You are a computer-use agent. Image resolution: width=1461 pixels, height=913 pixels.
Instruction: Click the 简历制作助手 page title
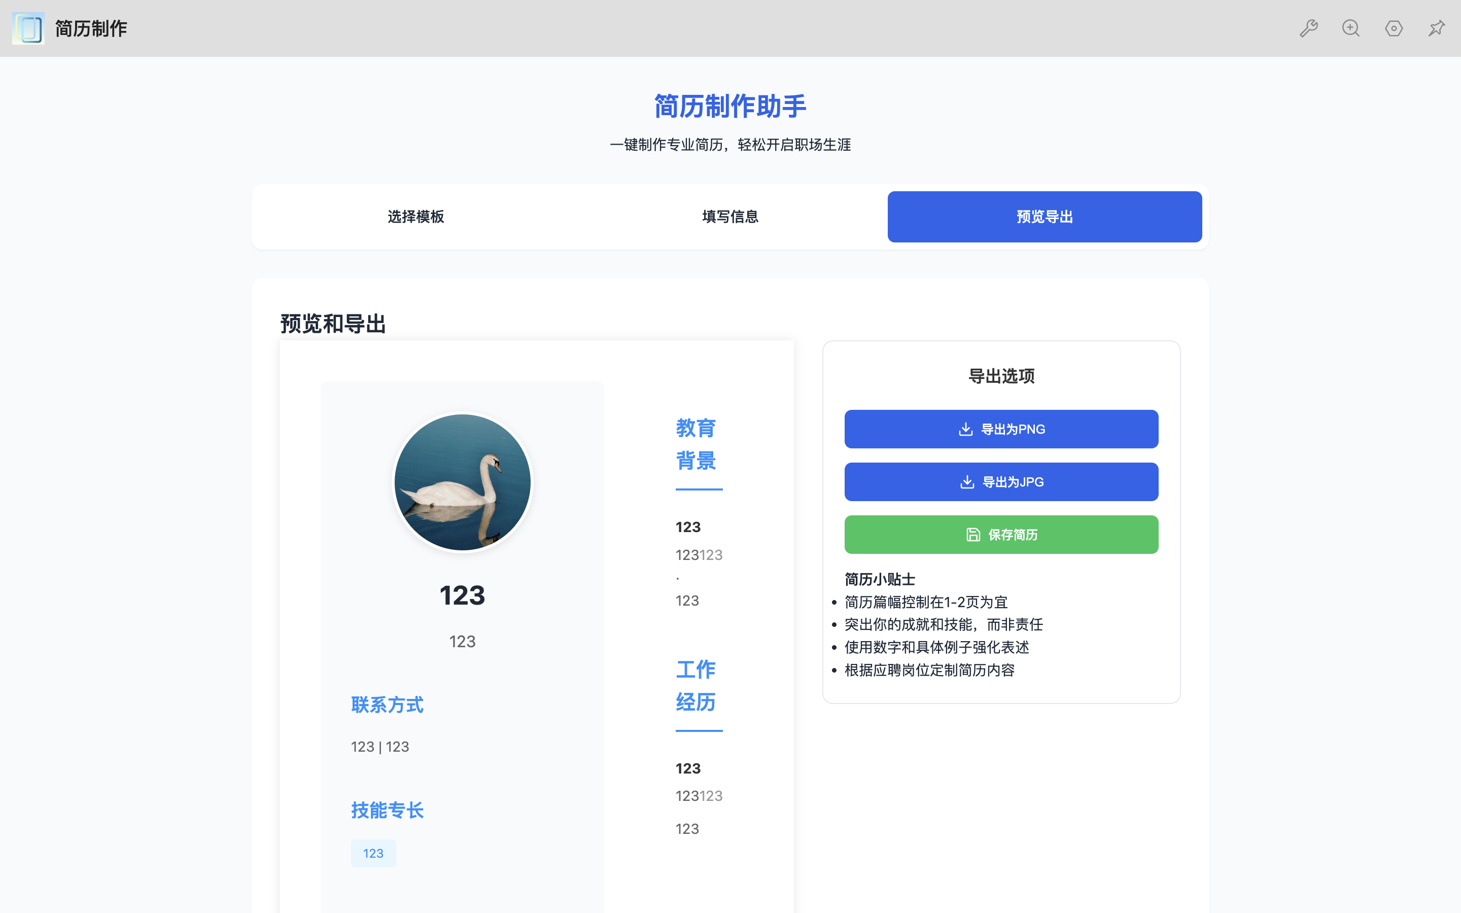click(730, 107)
